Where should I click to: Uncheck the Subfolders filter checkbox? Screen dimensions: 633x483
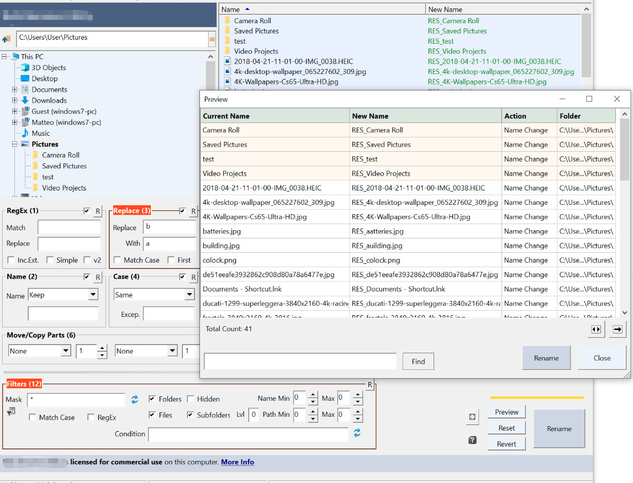pyautogui.click(x=191, y=415)
